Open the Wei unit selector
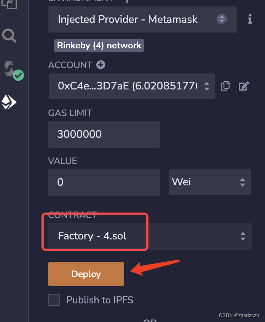This screenshot has width=265, height=322. tap(209, 182)
